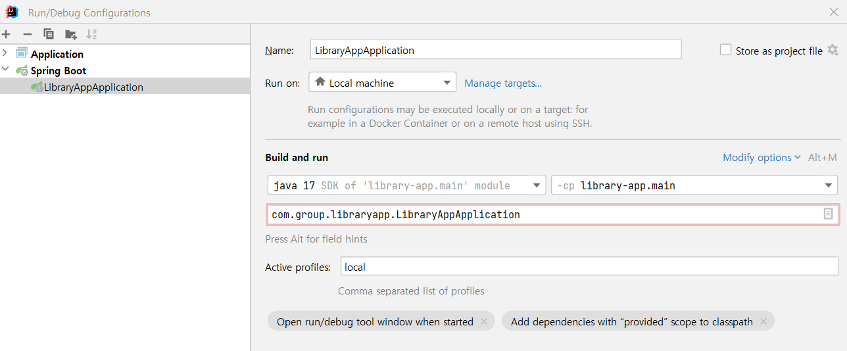Select LibraryAppApplication in the configuration tree
The height and width of the screenshot is (351, 847).
point(93,87)
